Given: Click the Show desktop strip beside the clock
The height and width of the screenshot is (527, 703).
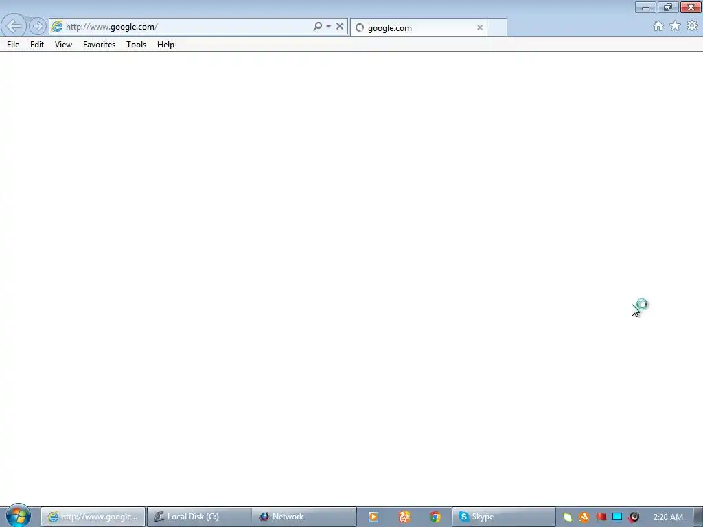Looking at the screenshot, I should click(698, 517).
